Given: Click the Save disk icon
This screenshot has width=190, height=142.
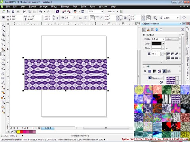Looking at the screenshot, I should (13, 12).
